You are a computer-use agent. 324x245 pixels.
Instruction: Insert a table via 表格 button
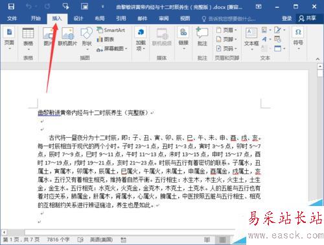pos(28,40)
